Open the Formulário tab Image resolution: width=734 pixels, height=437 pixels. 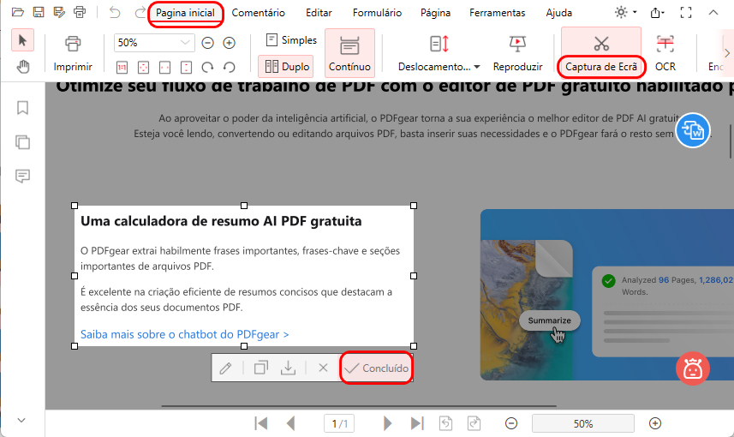378,13
